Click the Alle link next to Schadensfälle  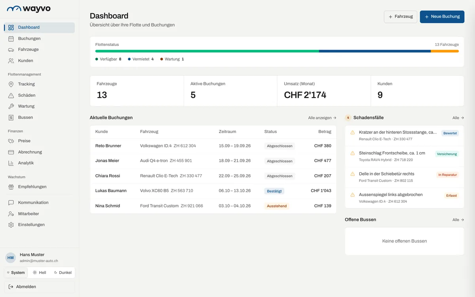pos(458,118)
